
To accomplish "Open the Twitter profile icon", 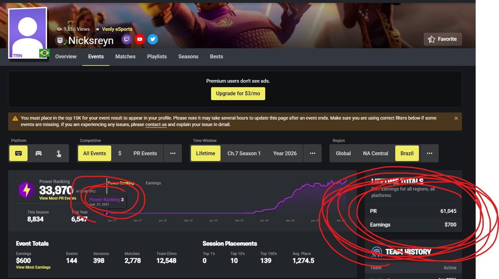I will tap(153, 40).
